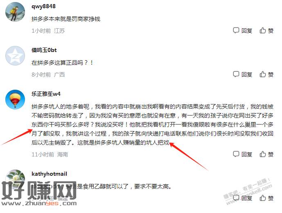282x213 pixels.
Task: Click reply bubble icon on kathyhotmail's comment
Action: click(236, 198)
